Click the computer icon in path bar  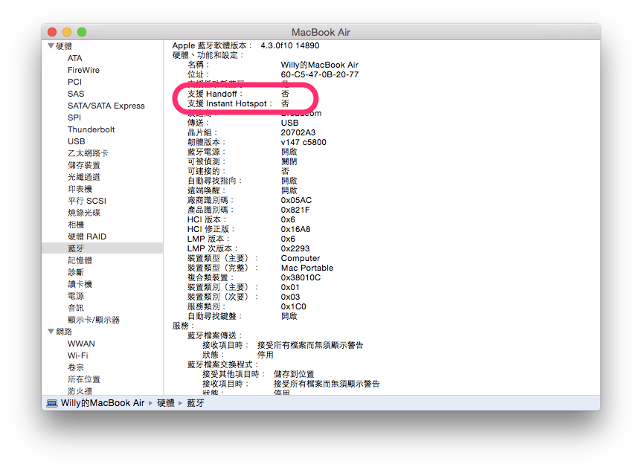click(52, 403)
